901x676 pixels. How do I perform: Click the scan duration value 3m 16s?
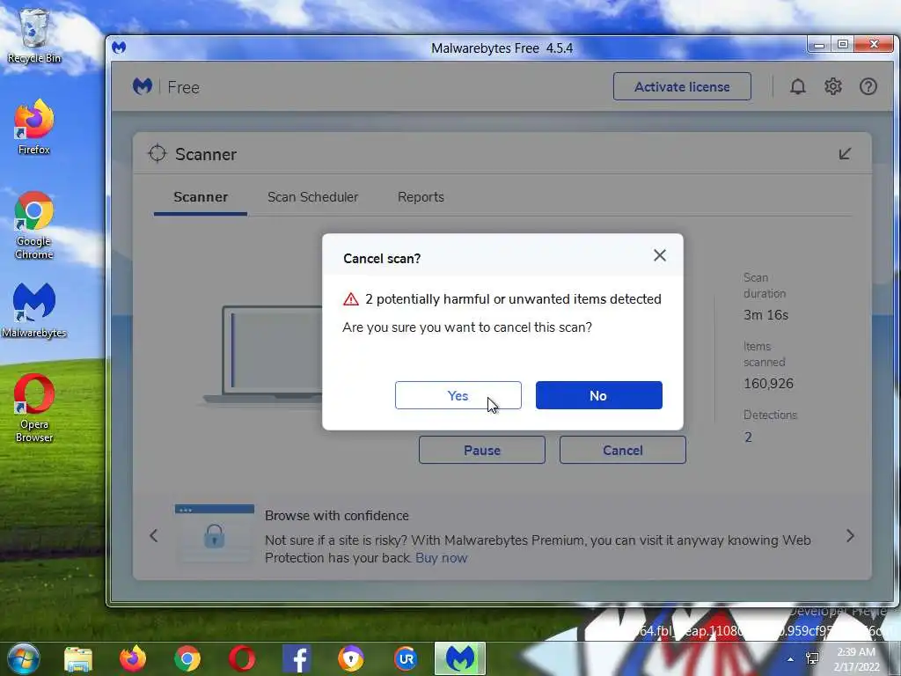pos(766,315)
